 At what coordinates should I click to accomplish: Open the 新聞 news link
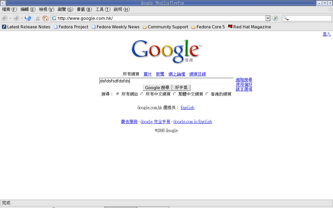(x=160, y=74)
